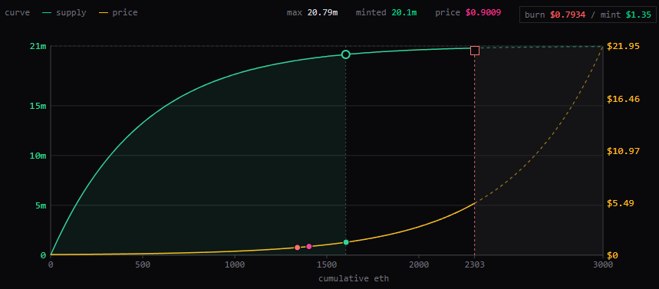
Task: Click the 5m supply axis label
Action: point(41,205)
